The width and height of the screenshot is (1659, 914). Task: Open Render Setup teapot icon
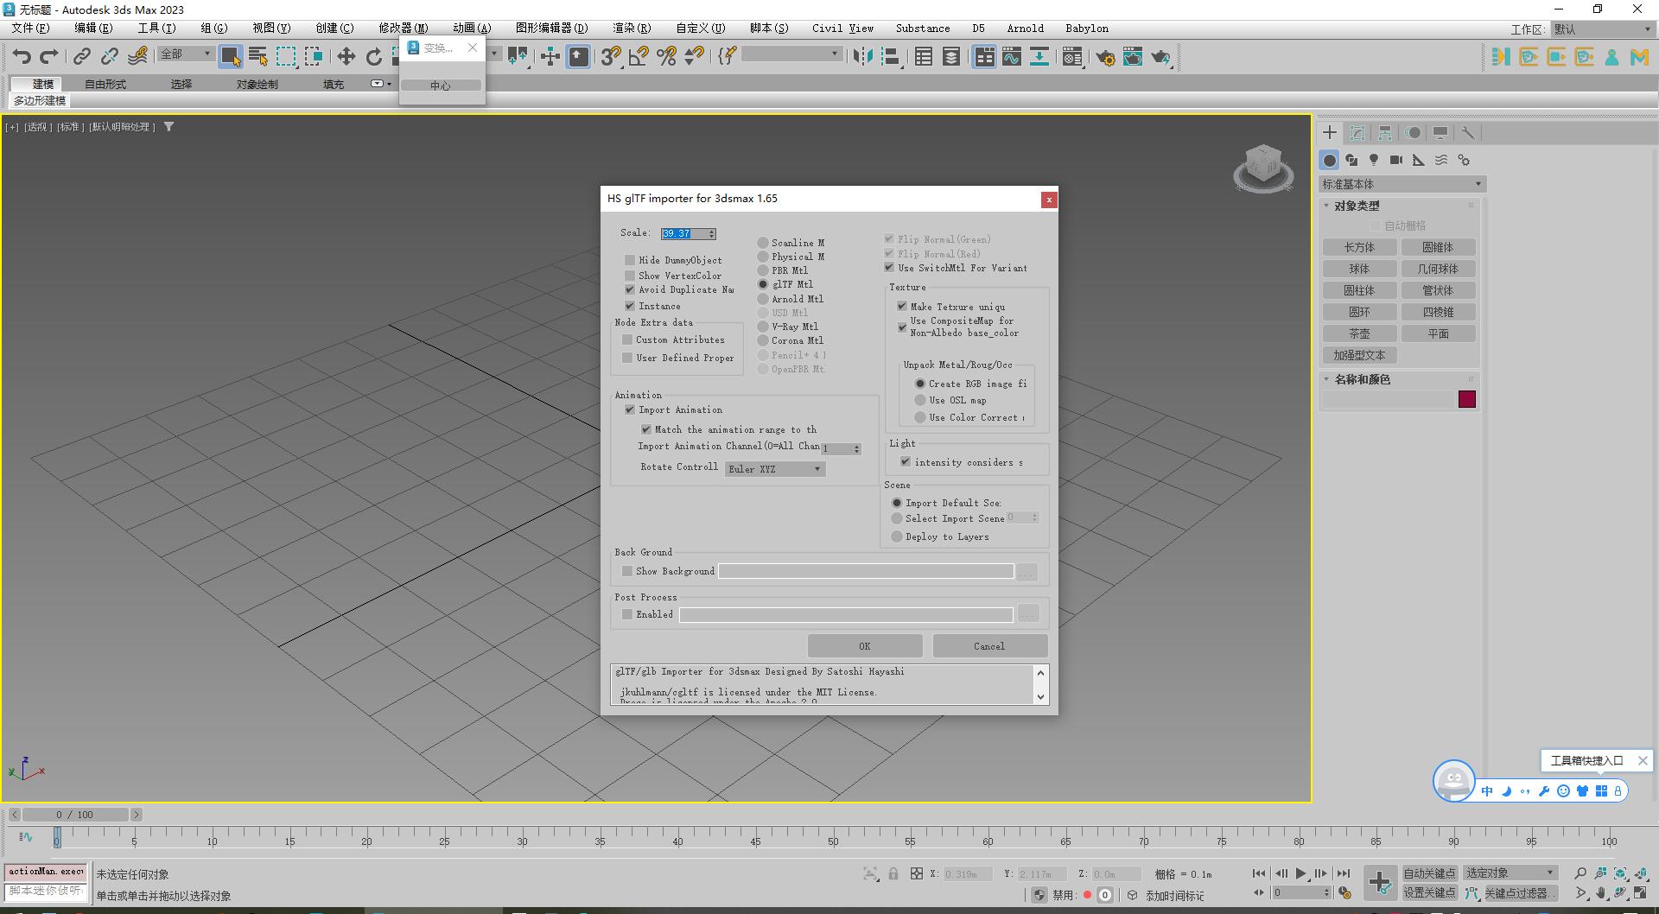click(x=1105, y=57)
